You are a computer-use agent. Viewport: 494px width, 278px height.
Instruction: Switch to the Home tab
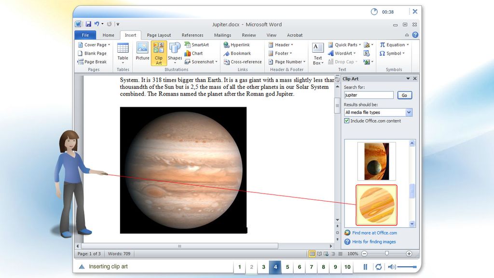pos(108,35)
